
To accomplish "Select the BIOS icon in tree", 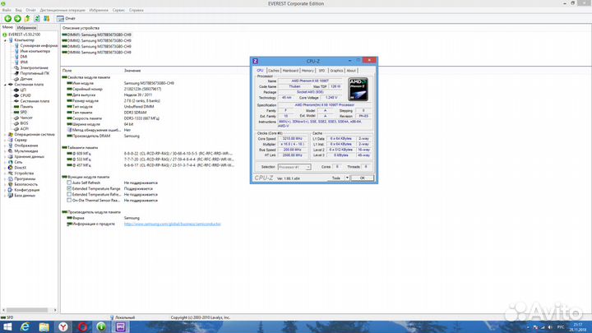I will pos(16,123).
